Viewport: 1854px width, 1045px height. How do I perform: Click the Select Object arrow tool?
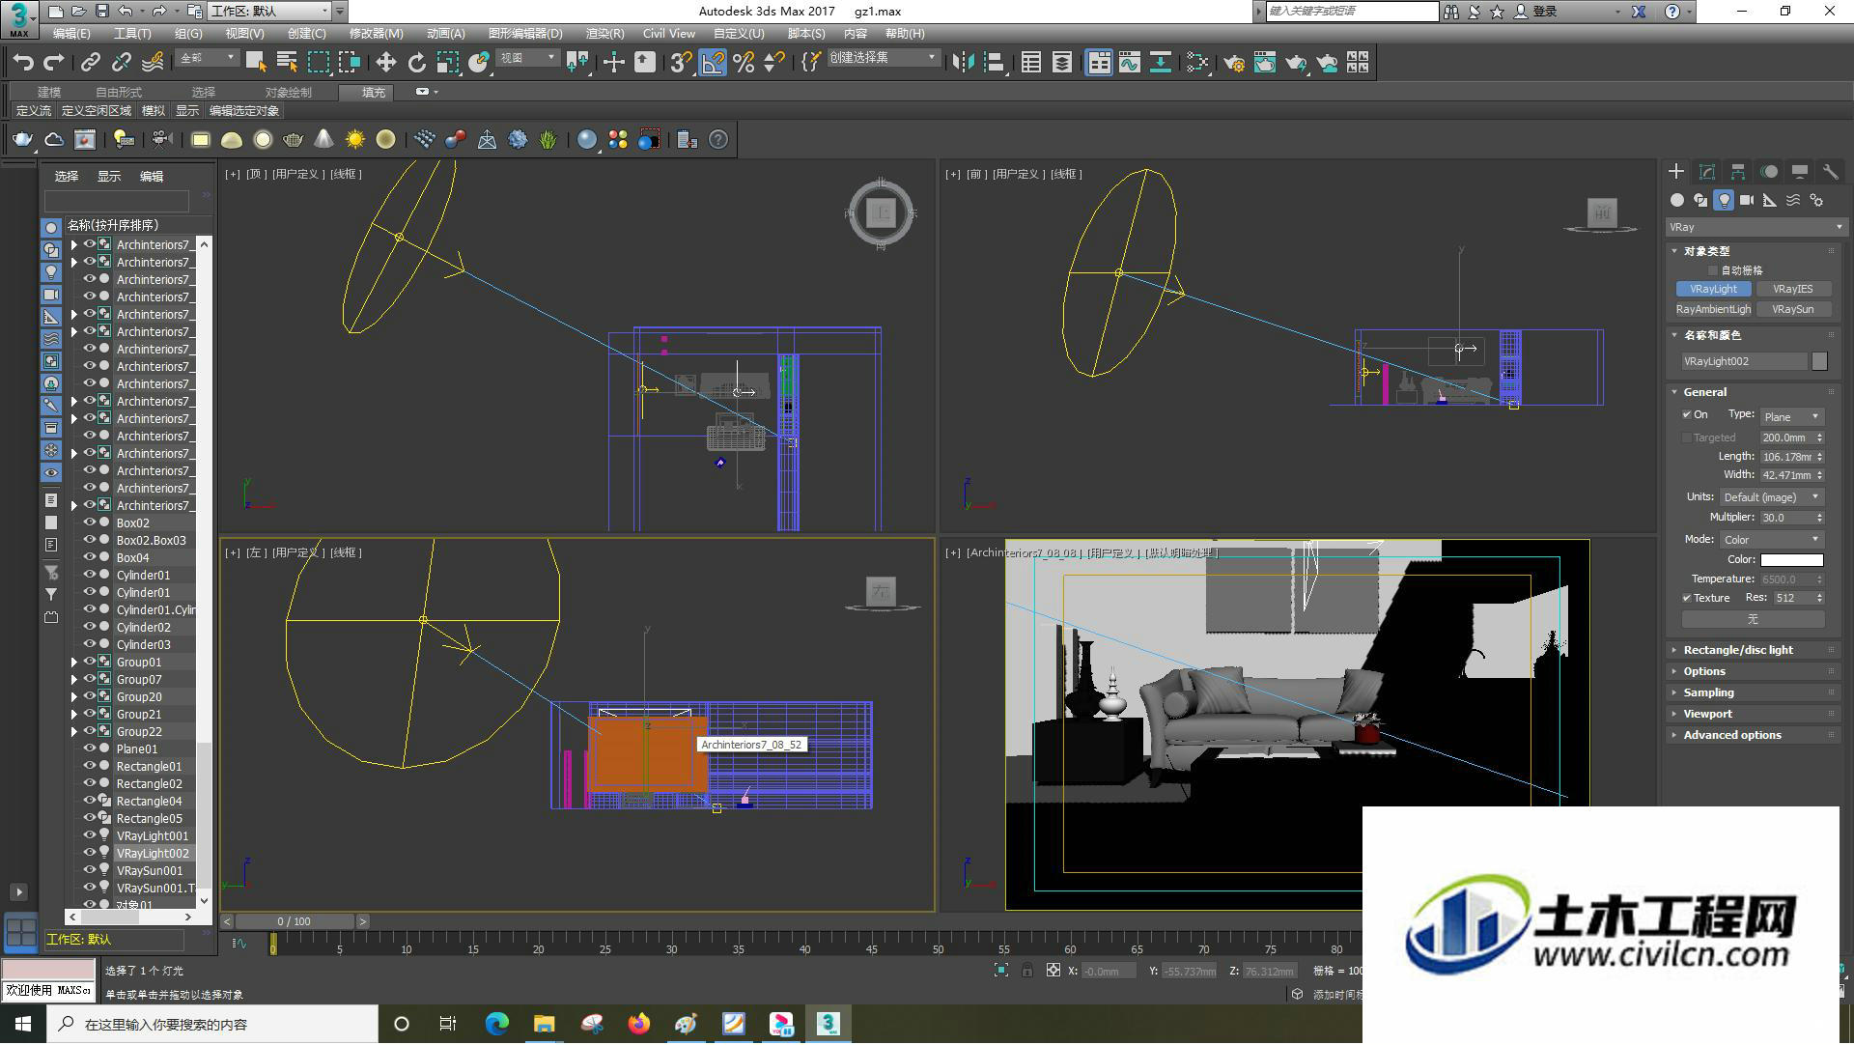click(x=256, y=63)
